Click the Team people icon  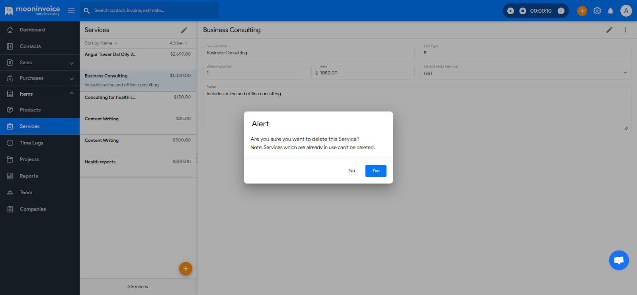10,193
